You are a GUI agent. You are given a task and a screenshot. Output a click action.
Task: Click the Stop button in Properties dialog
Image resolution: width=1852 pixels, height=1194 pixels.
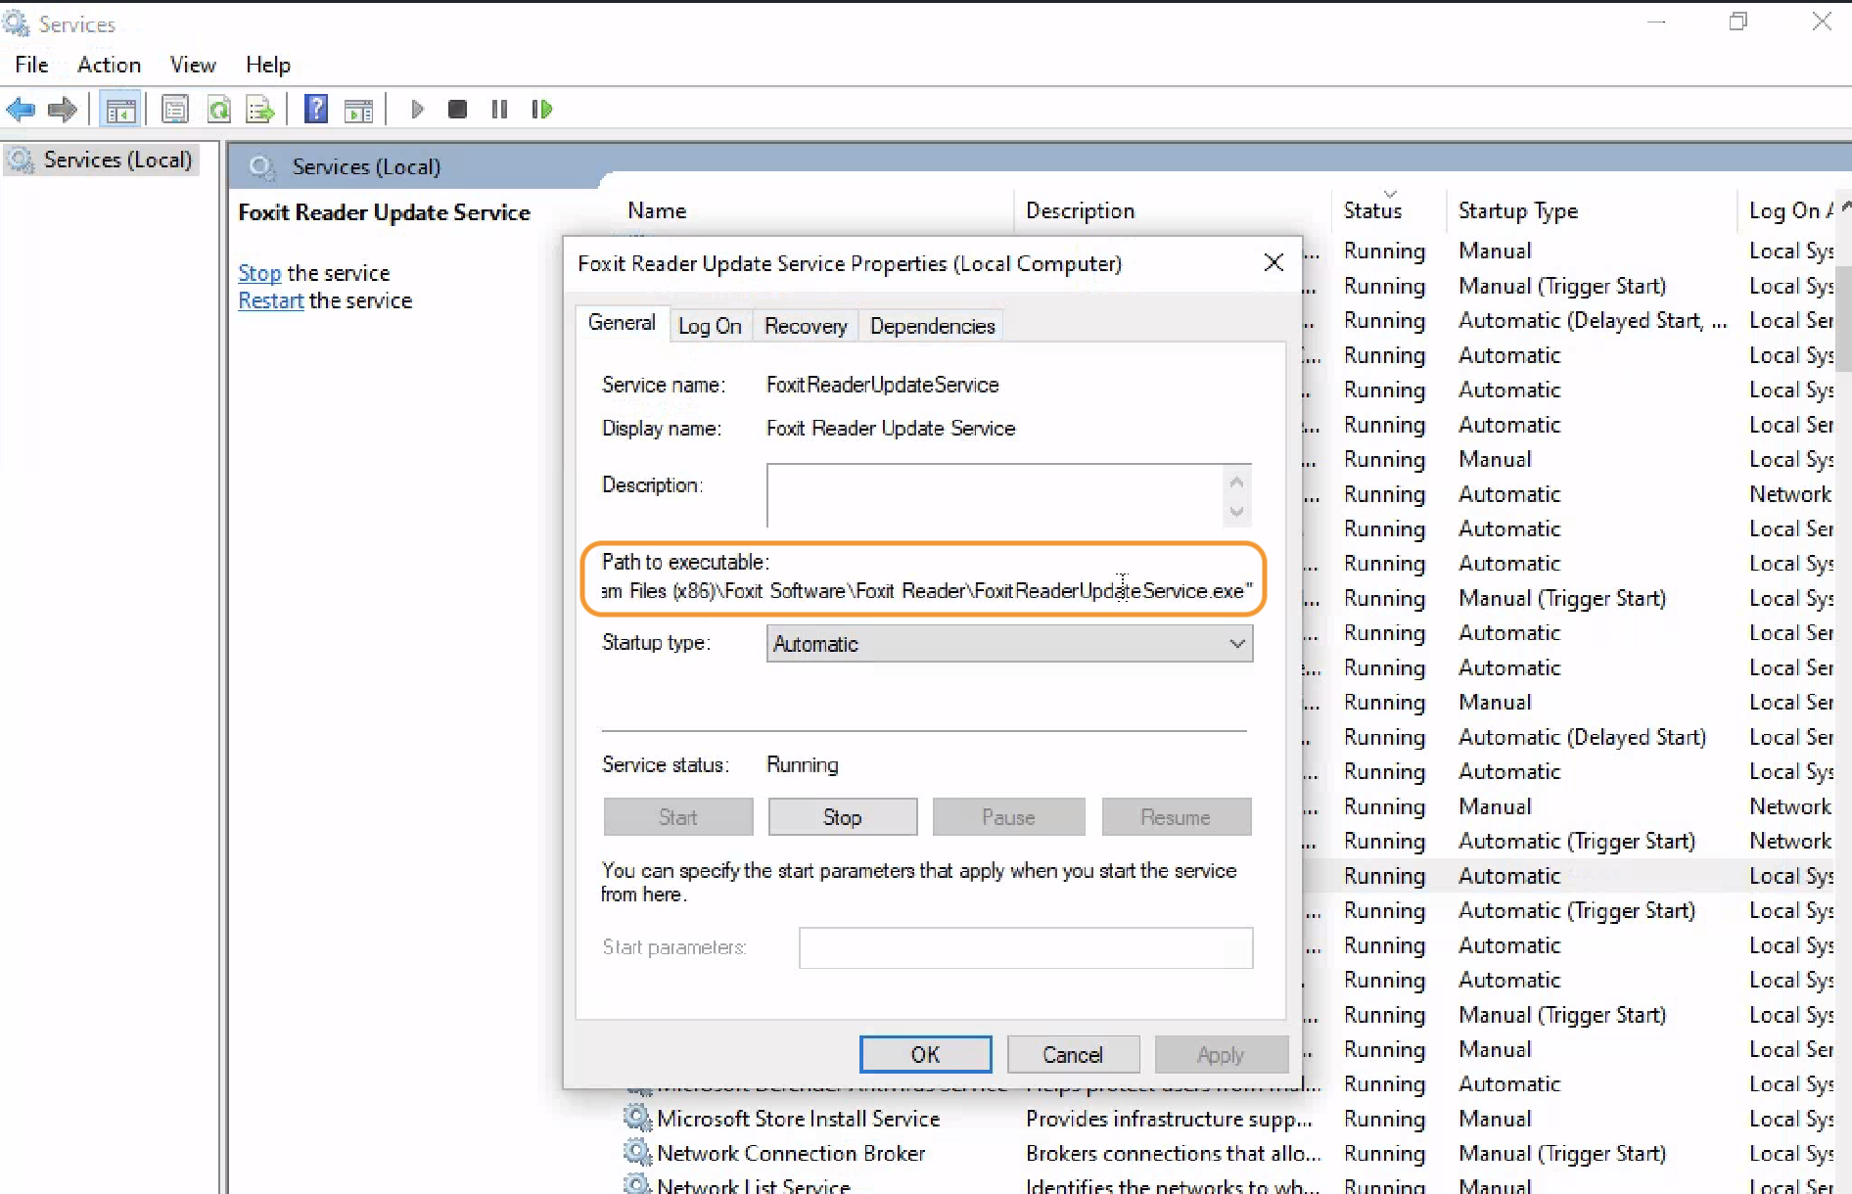843,817
